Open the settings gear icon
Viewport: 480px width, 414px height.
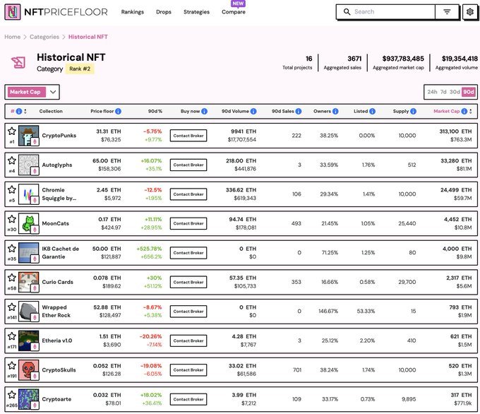[x=470, y=12]
